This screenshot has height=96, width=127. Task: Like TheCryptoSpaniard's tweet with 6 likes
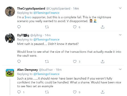75,27
